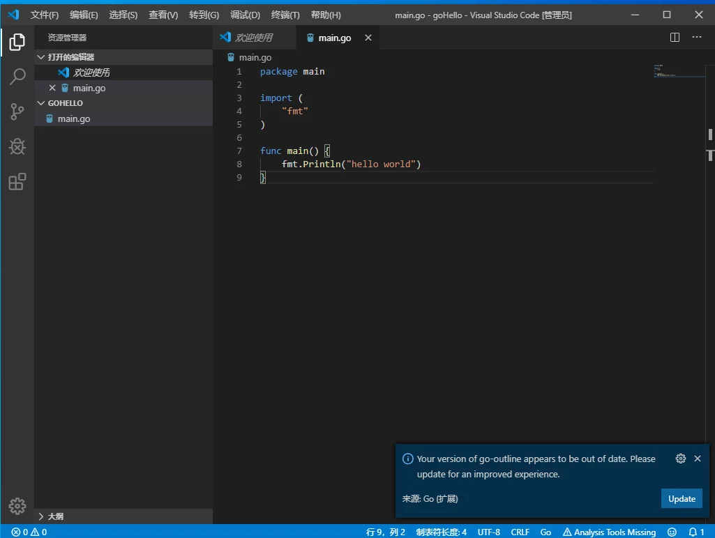
Task: Open the 文件(F) menu
Action: (44, 15)
